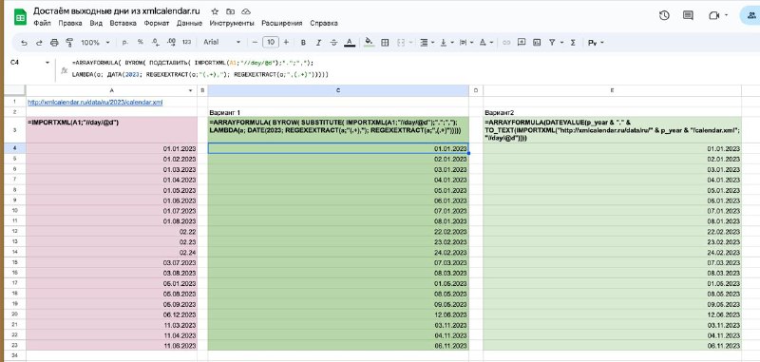This screenshot has height=362, width=760.
Task: Open the Правка menu
Action: [69, 23]
